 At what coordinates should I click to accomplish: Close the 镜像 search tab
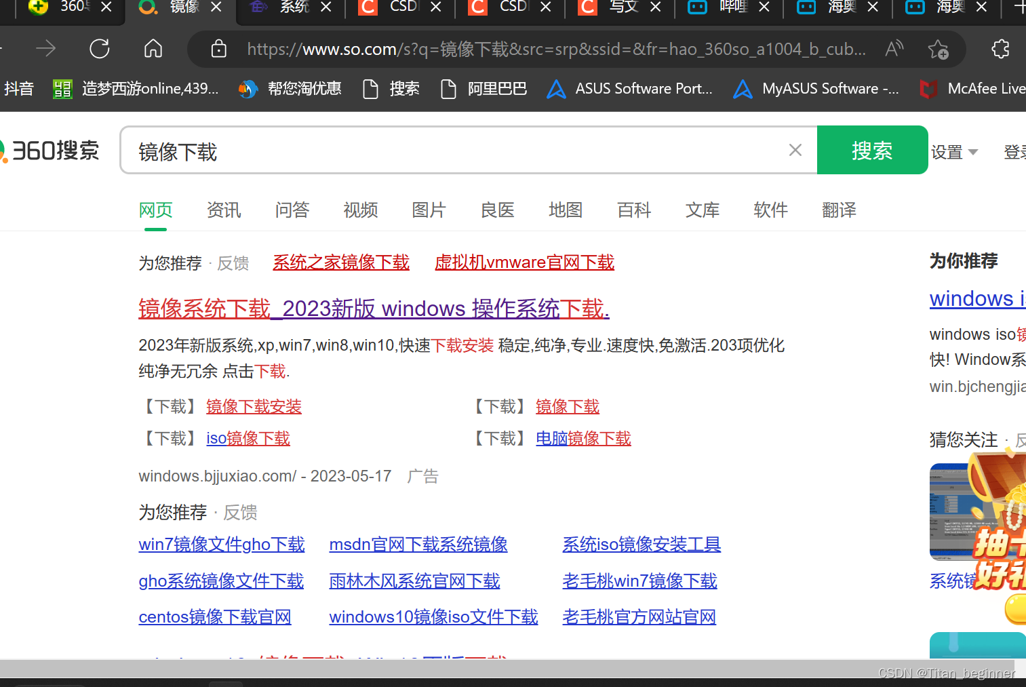216,7
